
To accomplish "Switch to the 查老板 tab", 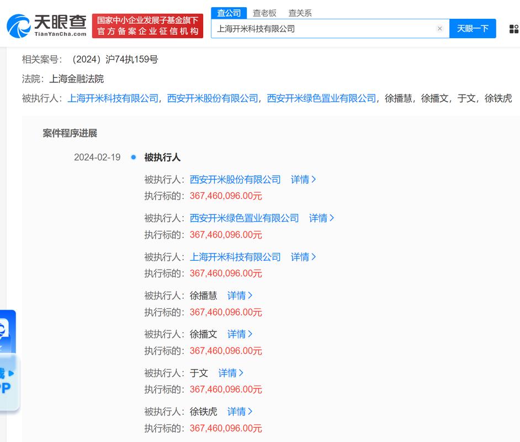I will click(264, 13).
